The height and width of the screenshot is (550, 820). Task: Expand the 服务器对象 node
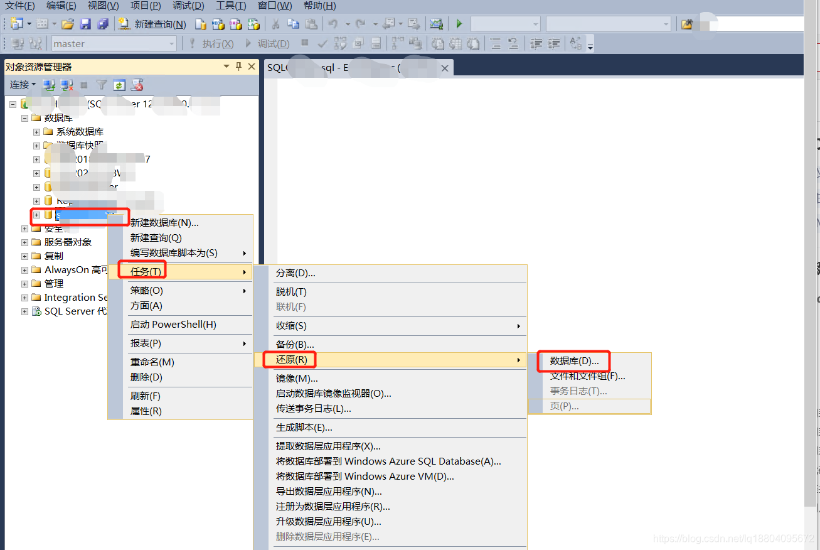click(x=24, y=242)
